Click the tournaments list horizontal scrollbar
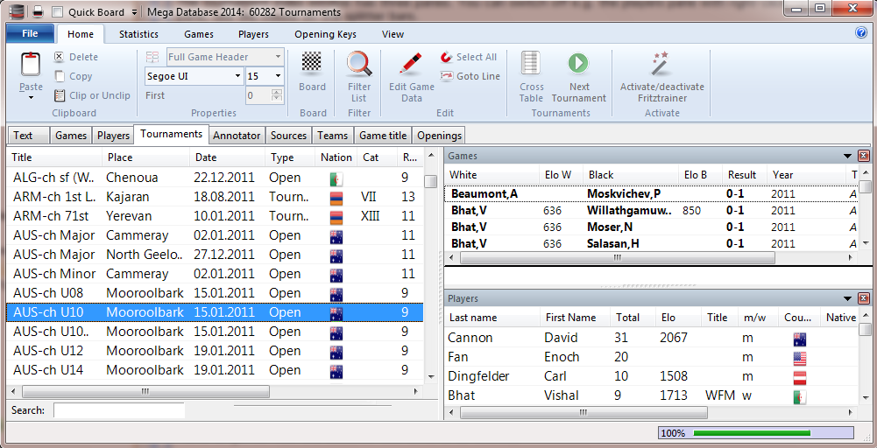This screenshot has width=877, height=448. point(145,392)
